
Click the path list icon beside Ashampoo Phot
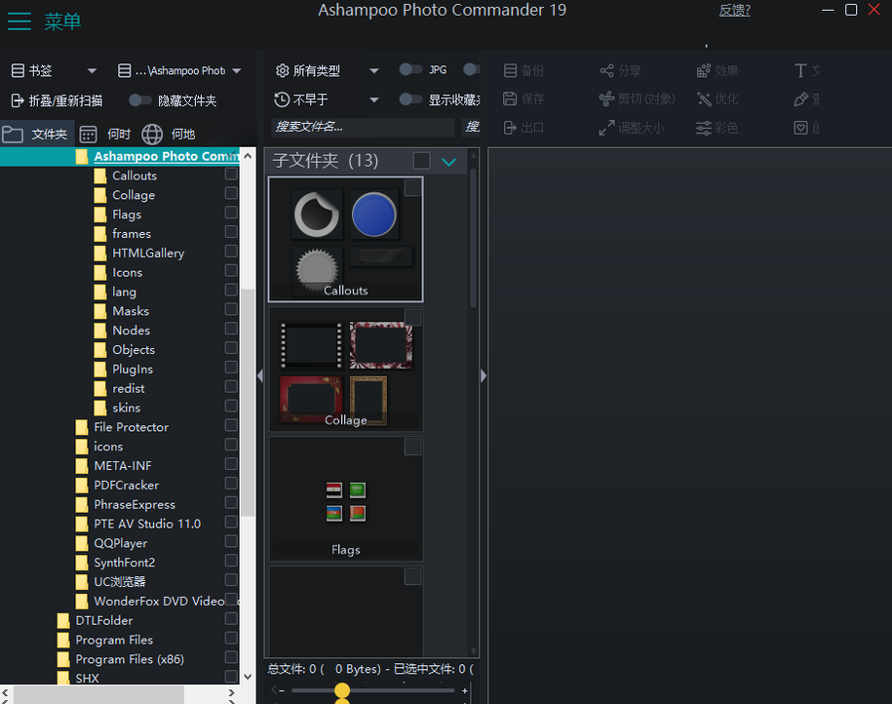(124, 70)
